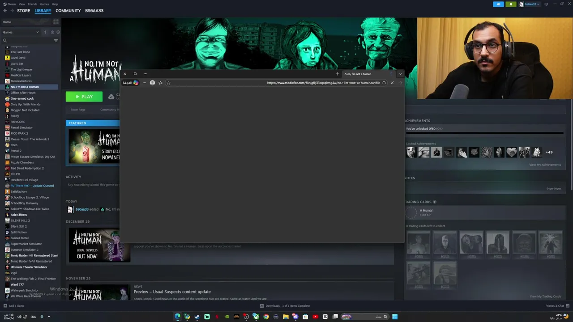The width and height of the screenshot is (573, 322).
Task: Open trading cards help question icon
Action: tap(435, 202)
